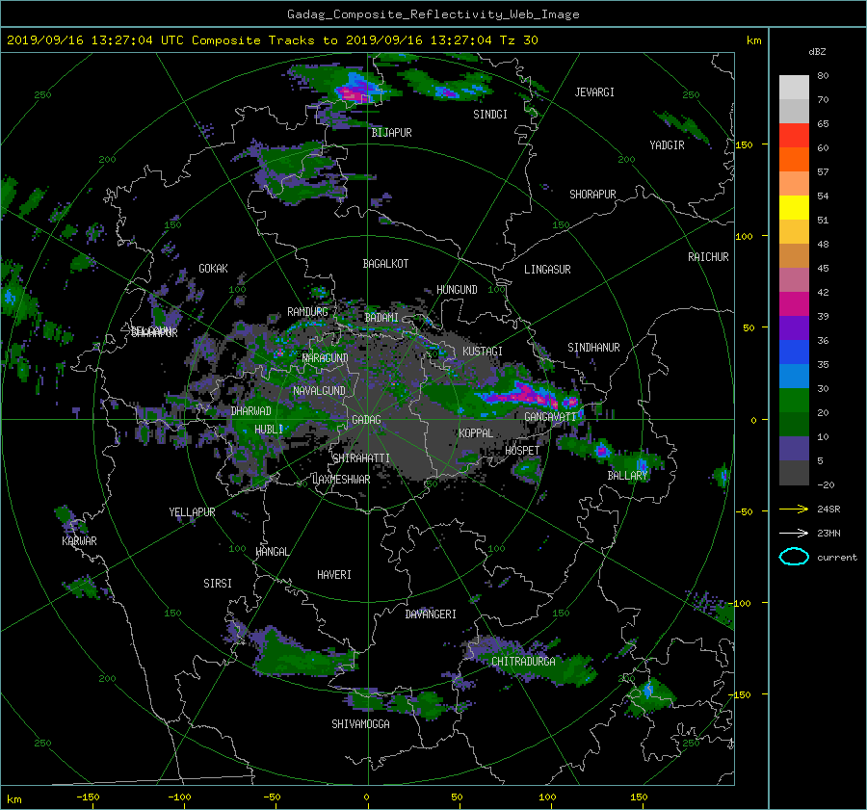Click the GANGAVATI city label
Screen dimensions: 867x810
tap(550, 417)
